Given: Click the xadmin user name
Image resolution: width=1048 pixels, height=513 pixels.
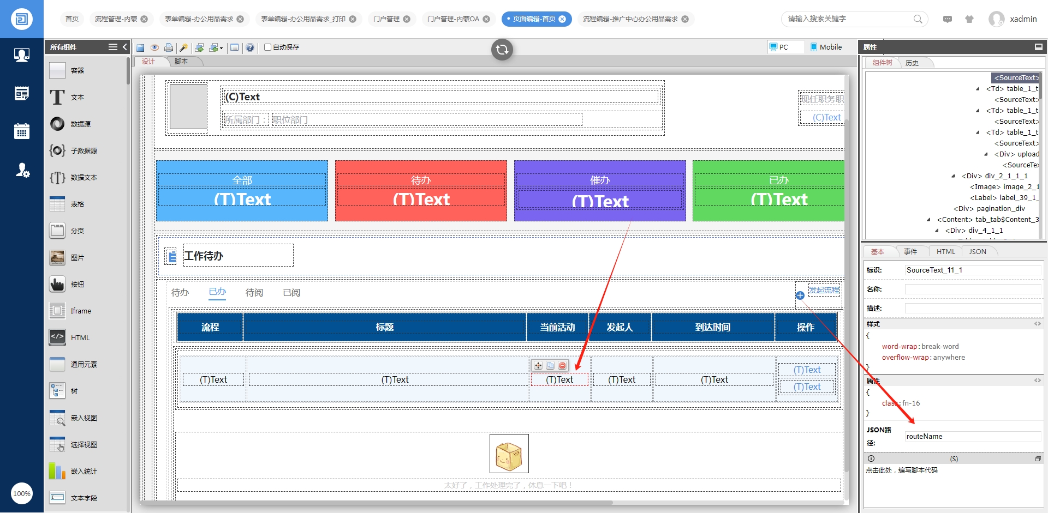Looking at the screenshot, I should (x=1023, y=19).
